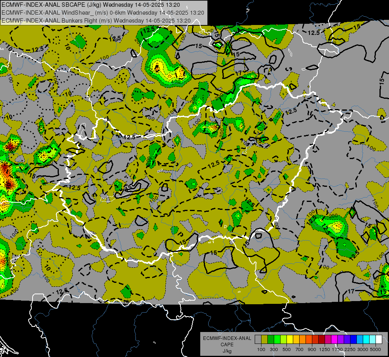Click the Bunkers Right title line
The width and height of the screenshot is (389, 357).
[x=96, y=21]
